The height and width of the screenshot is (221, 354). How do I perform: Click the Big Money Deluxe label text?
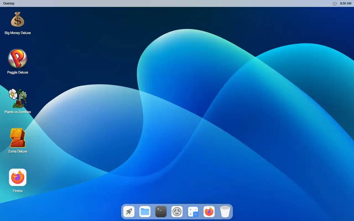click(x=18, y=33)
